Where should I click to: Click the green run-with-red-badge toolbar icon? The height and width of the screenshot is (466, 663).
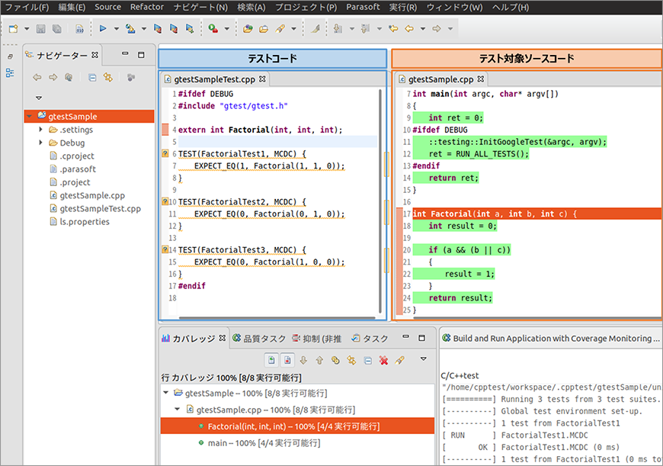click(x=213, y=29)
